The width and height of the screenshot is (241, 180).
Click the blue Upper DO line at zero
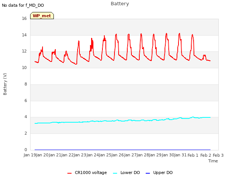[122, 150]
